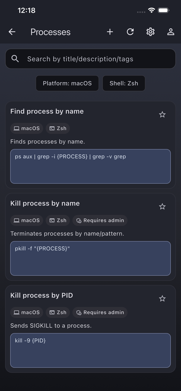This screenshot has height=391, width=181.
Task: Refresh the Processes list
Action: click(130, 32)
